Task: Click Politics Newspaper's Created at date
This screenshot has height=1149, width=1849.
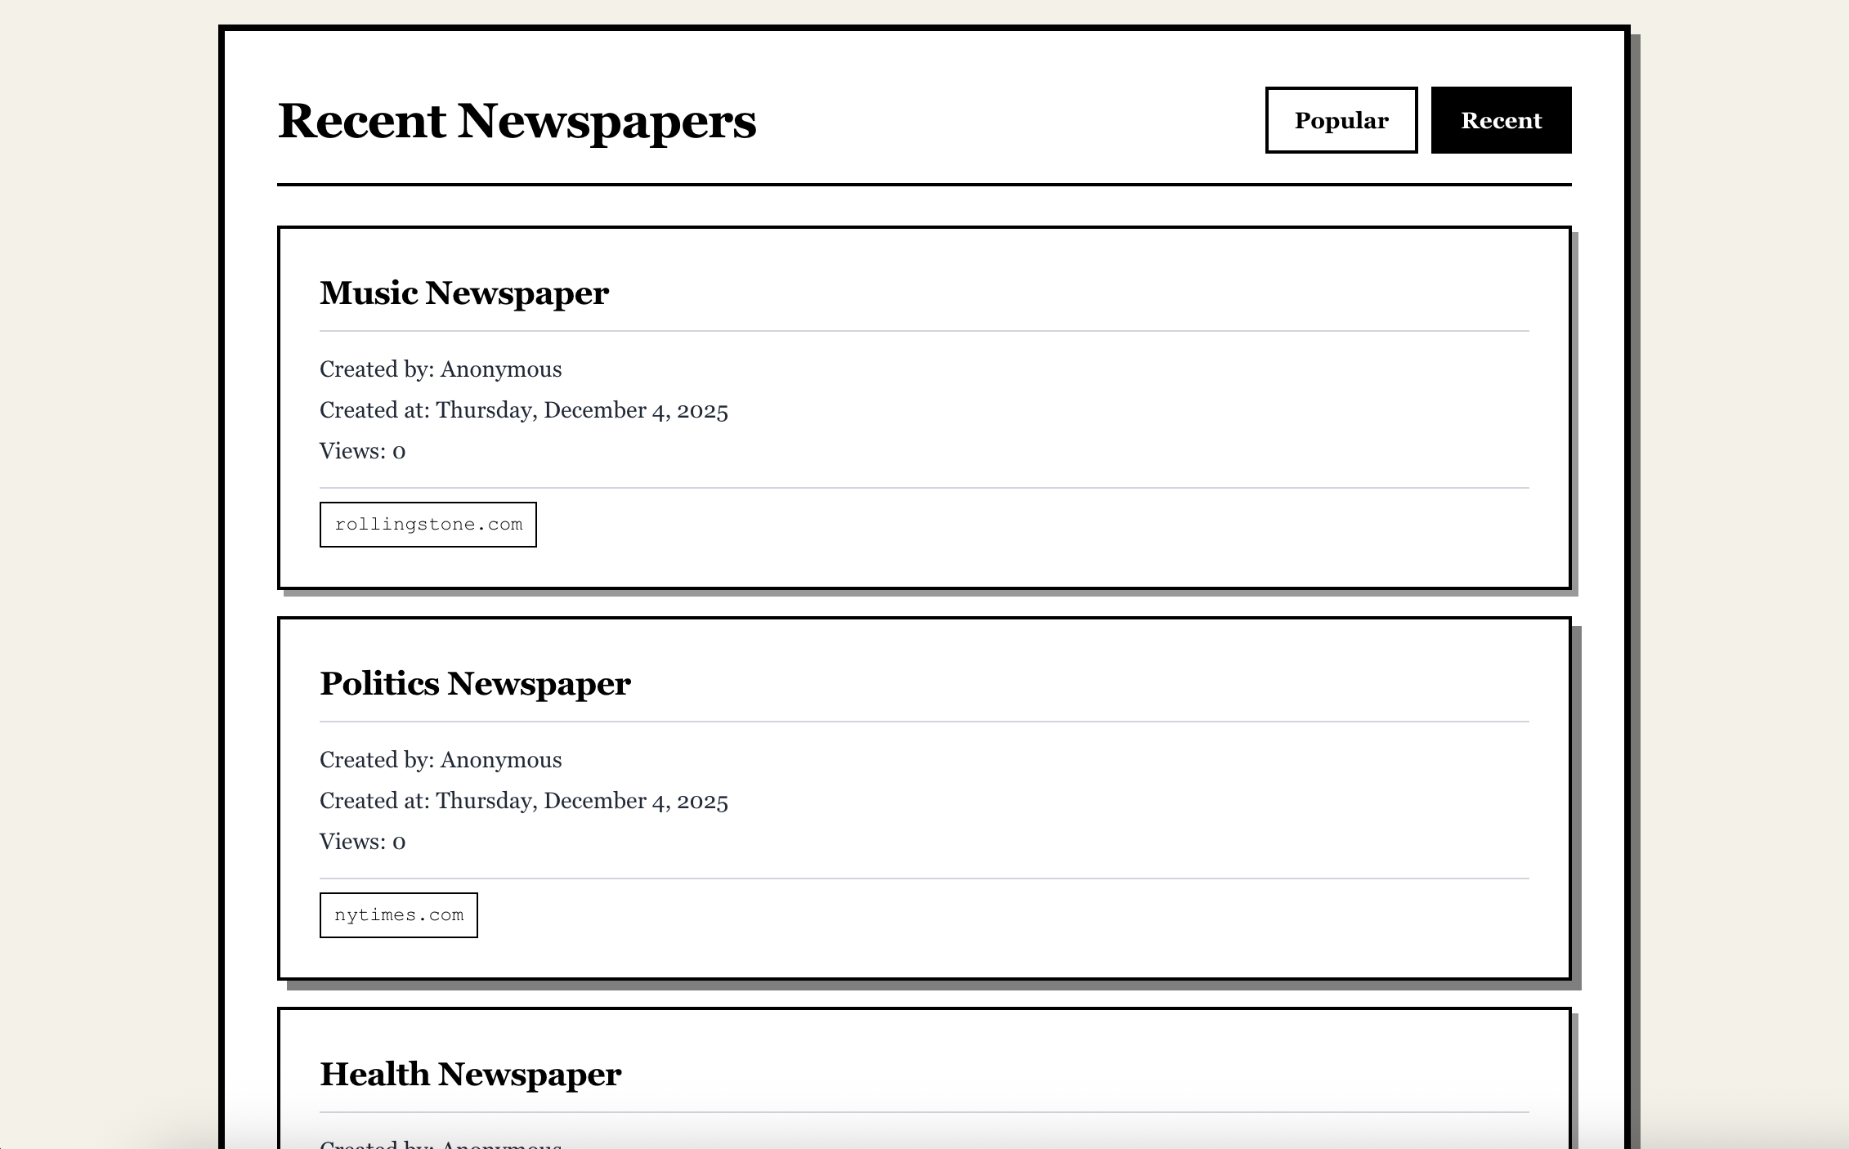Action: (523, 801)
